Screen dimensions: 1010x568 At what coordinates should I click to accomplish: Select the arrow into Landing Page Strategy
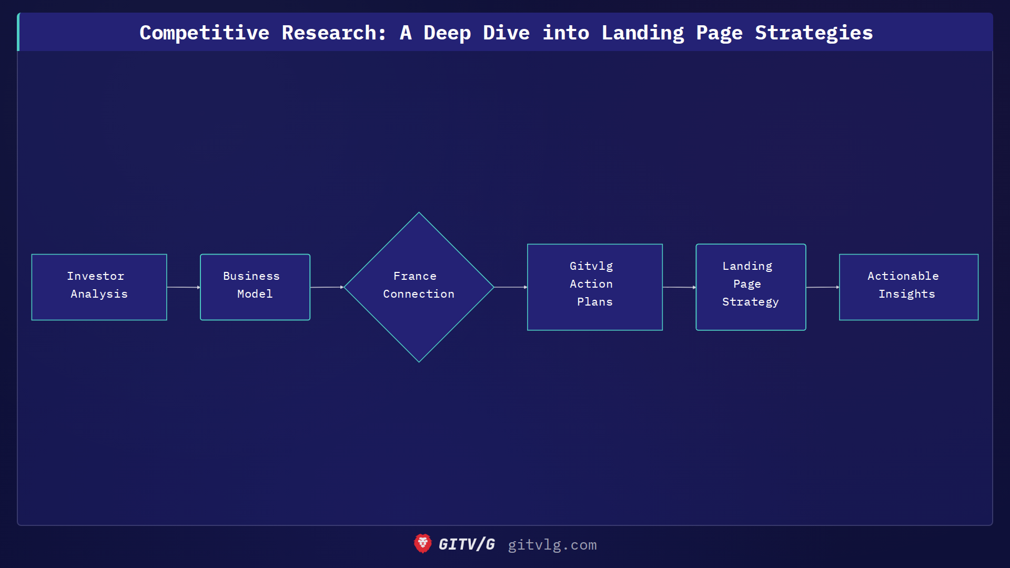coord(679,287)
